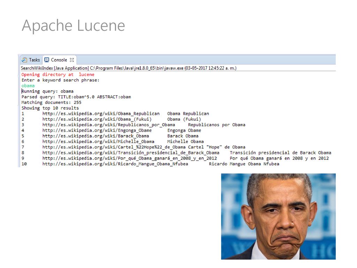
Task: Click the 'Apache Lucene' slide title
Action: point(73,25)
